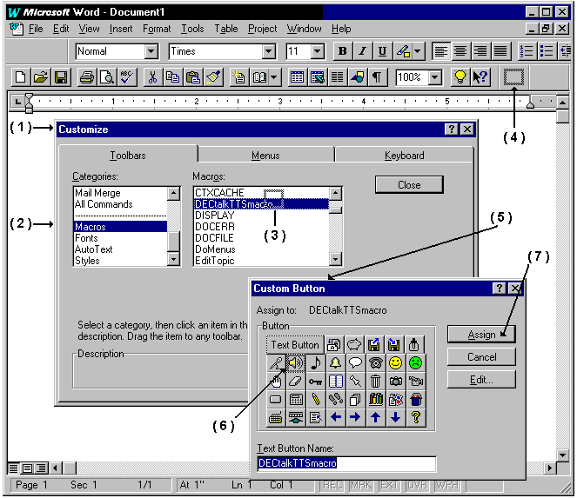Pick the trash can button icon
The height and width of the screenshot is (498, 577).
click(376, 382)
